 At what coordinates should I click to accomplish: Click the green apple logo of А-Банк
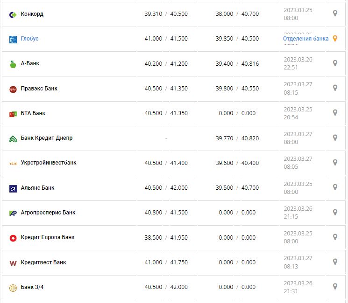(13, 64)
